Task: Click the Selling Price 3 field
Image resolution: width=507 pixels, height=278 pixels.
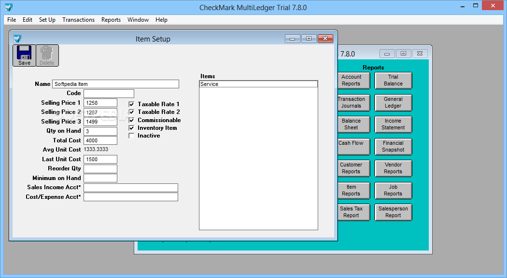Action: tap(100, 122)
